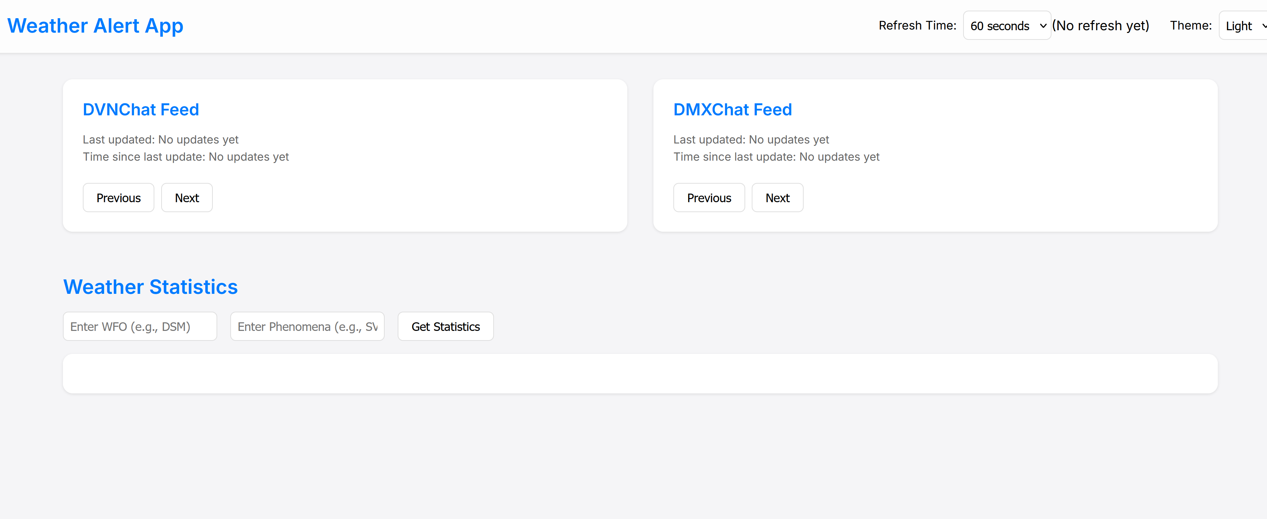This screenshot has width=1267, height=519.
Task: Click the (No refresh yet) status text
Action: pyautogui.click(x=1100, y=25)
